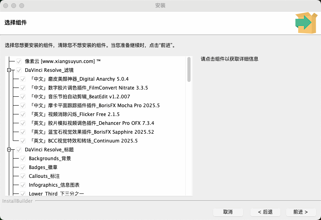
Task: Select the BCC Continuum 2025.5 item
Action: (x=83, y=141)
